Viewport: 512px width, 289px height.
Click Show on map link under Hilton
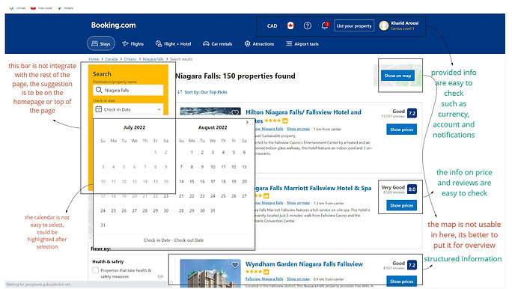pos(298,129)
